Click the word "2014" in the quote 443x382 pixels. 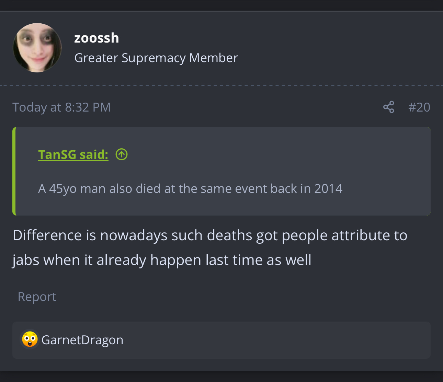click(328, 189)
